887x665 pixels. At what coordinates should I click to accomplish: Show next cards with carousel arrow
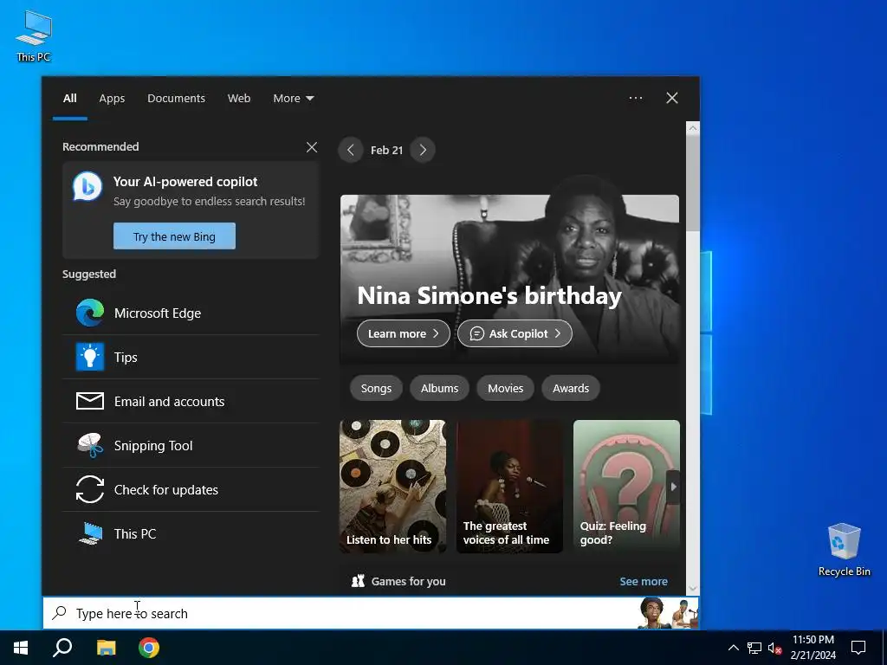[673, 487]
